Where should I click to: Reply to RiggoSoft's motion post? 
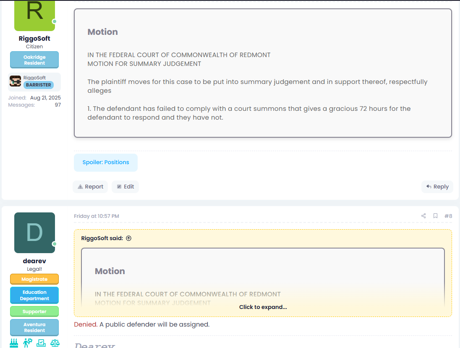coord(437,187)
